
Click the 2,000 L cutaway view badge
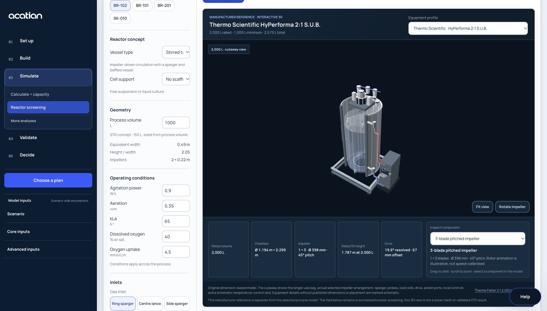click(x=229, y=49)
